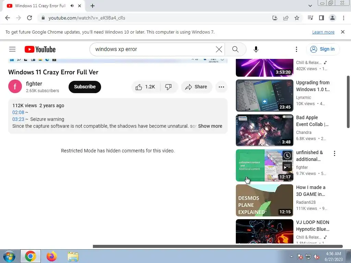Open the Learn more link
The height and width of the screenshot is (263, 351).
[323, 32]
